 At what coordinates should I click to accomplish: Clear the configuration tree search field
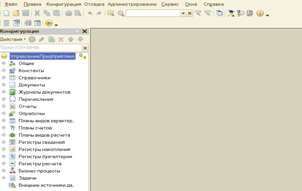click(84, 48)
